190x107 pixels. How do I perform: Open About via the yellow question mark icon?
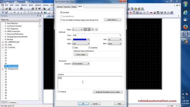[36, 9]
